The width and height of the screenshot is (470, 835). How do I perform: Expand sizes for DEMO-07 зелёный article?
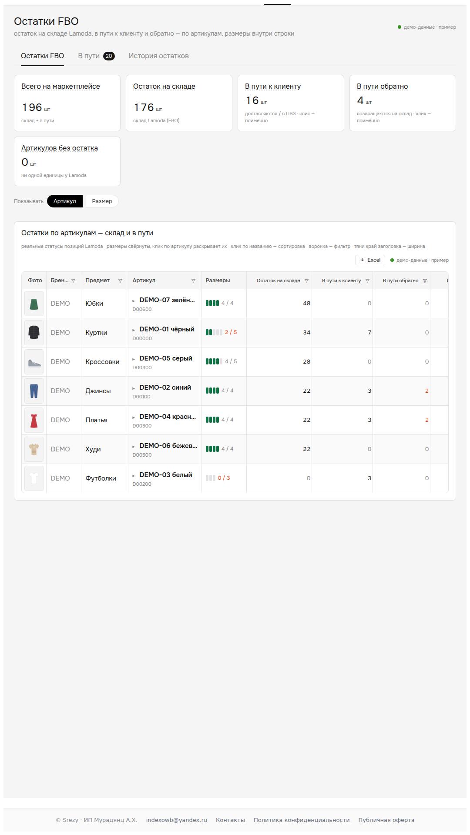[134, 301]
